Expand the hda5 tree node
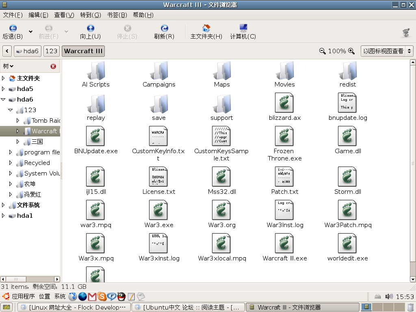 (x=3, y=89)
